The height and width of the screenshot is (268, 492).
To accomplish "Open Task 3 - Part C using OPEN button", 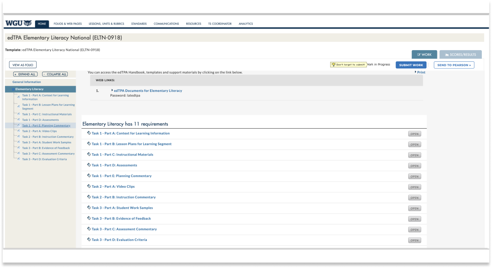I will [414, 229].
